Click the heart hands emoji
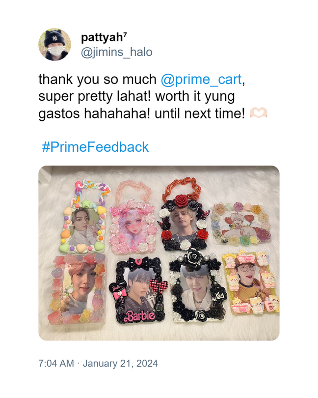Image resolution: width=318 pixels, height=398 pixels. 259,113
